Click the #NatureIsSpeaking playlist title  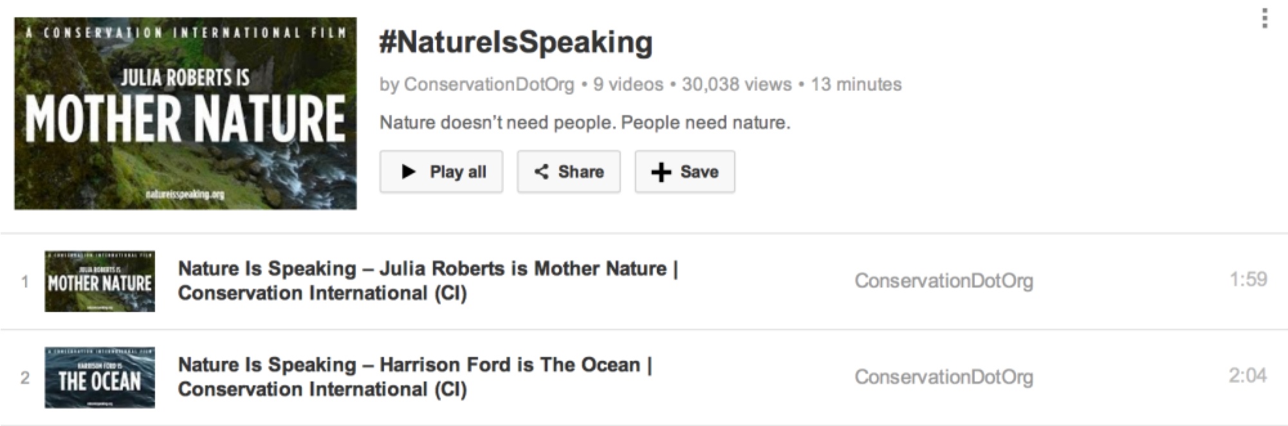click(x=516, y=42)
